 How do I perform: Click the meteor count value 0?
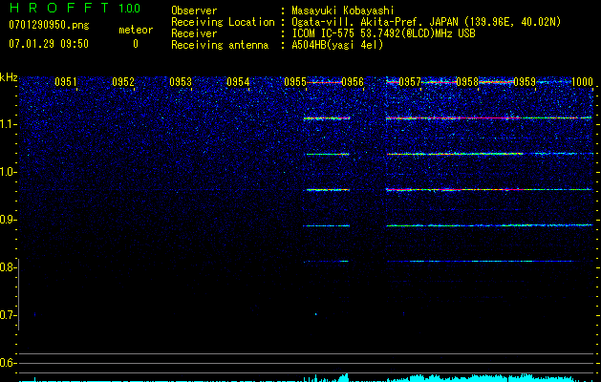(136, 44)
